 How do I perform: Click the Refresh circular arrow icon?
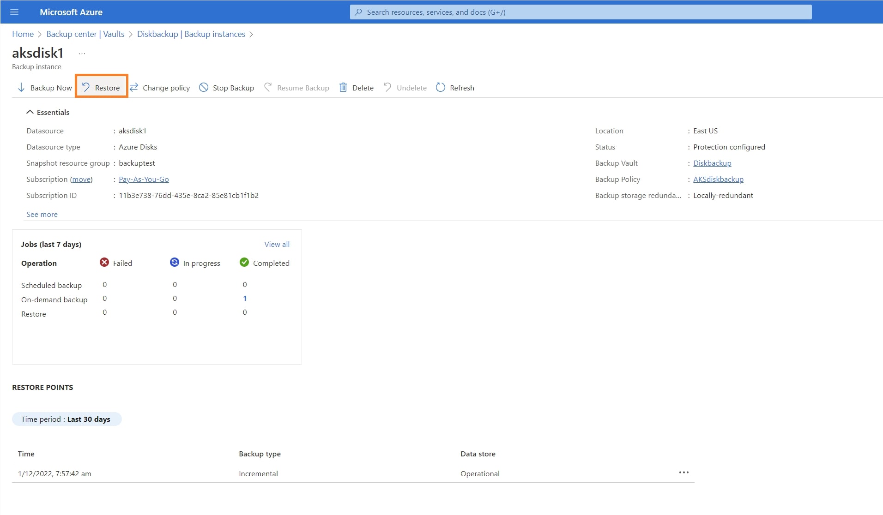(441, 87)
